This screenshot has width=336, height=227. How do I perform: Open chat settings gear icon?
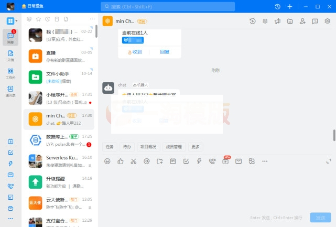click(328, 21)
